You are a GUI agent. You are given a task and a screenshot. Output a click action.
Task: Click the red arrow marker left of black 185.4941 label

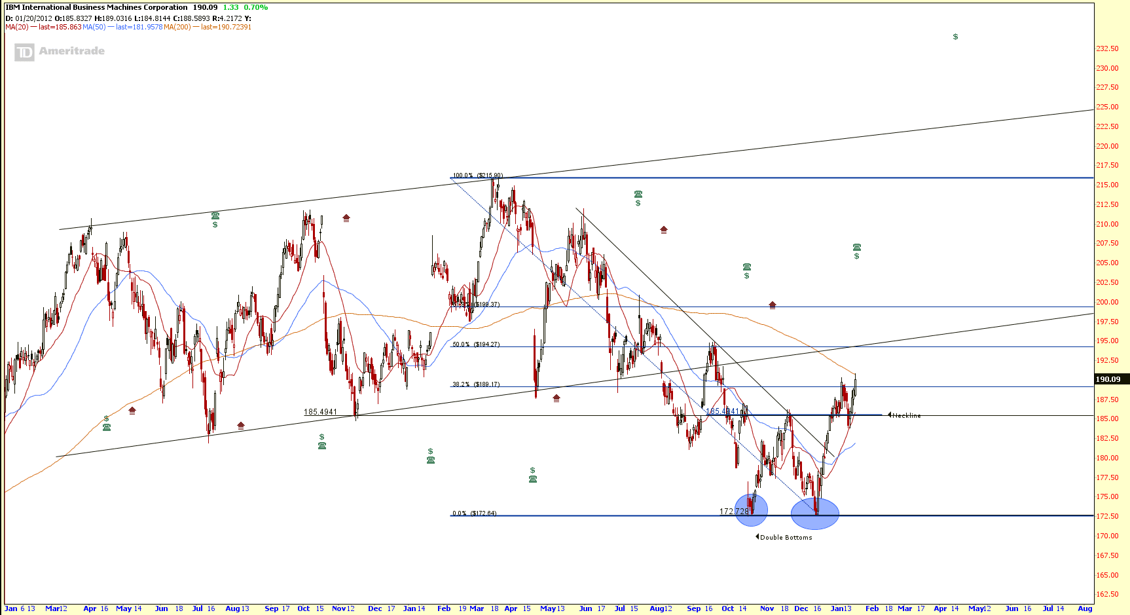(241, 425)
